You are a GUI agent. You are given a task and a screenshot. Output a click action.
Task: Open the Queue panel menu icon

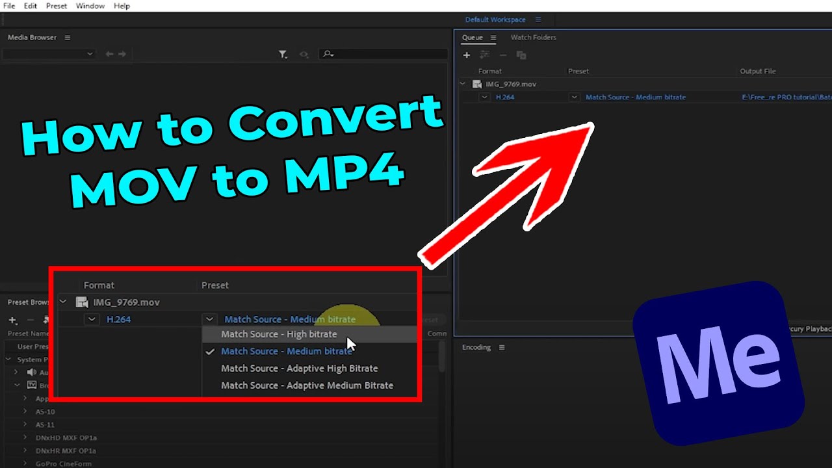click(493, 38)
